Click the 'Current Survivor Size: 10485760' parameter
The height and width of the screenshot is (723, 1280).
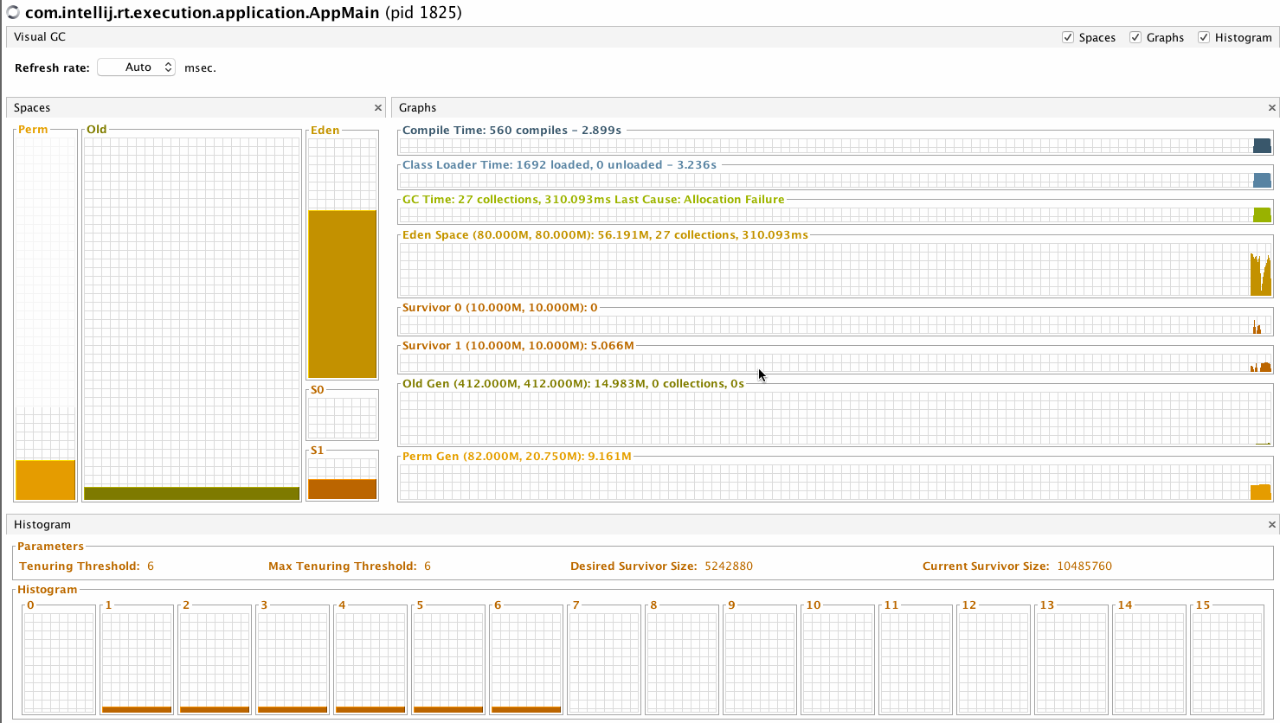(1017, 566)
